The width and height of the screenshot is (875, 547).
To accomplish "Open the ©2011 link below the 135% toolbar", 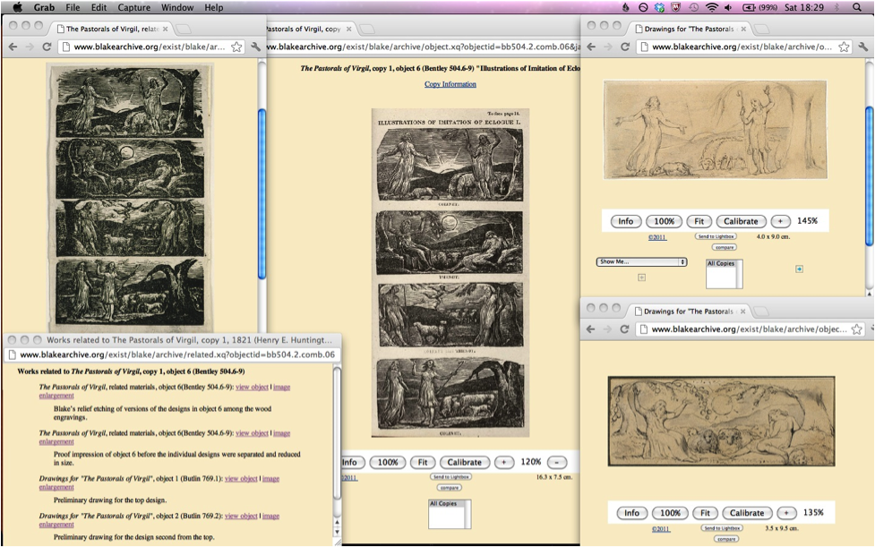I will [x=661, y=529].
